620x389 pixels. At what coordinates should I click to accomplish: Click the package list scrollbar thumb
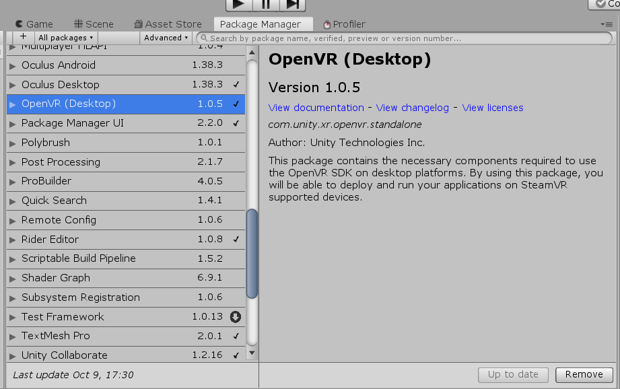point(252,254)
